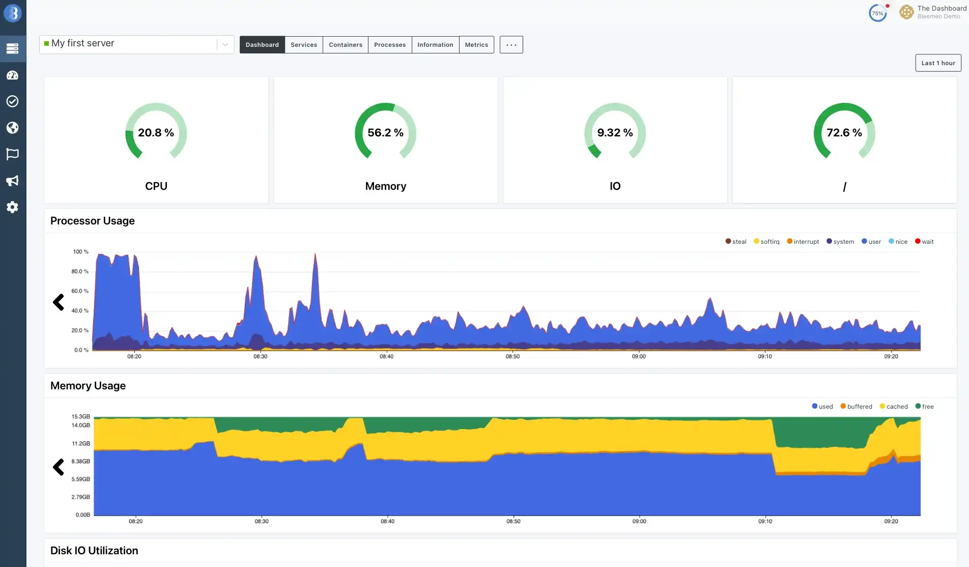Open the three-dots more options menu

[x=511, y=45]
